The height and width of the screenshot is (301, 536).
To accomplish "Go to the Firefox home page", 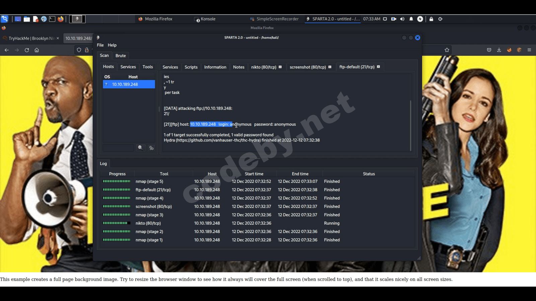I will (x=37, y=50).
